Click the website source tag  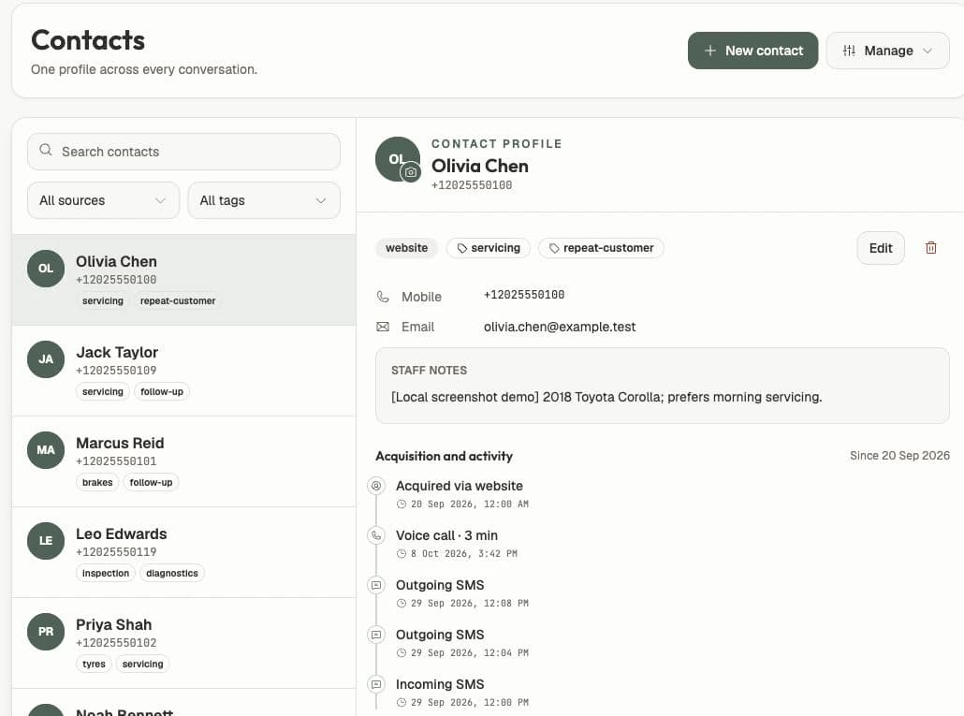coord(406,248)
